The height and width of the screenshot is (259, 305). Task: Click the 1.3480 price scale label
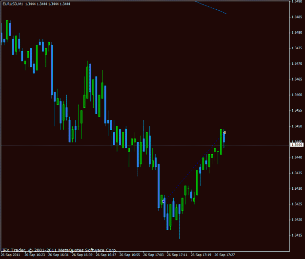point(297,33)
